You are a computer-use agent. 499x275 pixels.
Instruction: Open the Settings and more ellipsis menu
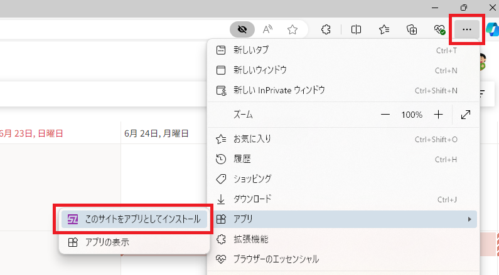click(x=466, y=29)
